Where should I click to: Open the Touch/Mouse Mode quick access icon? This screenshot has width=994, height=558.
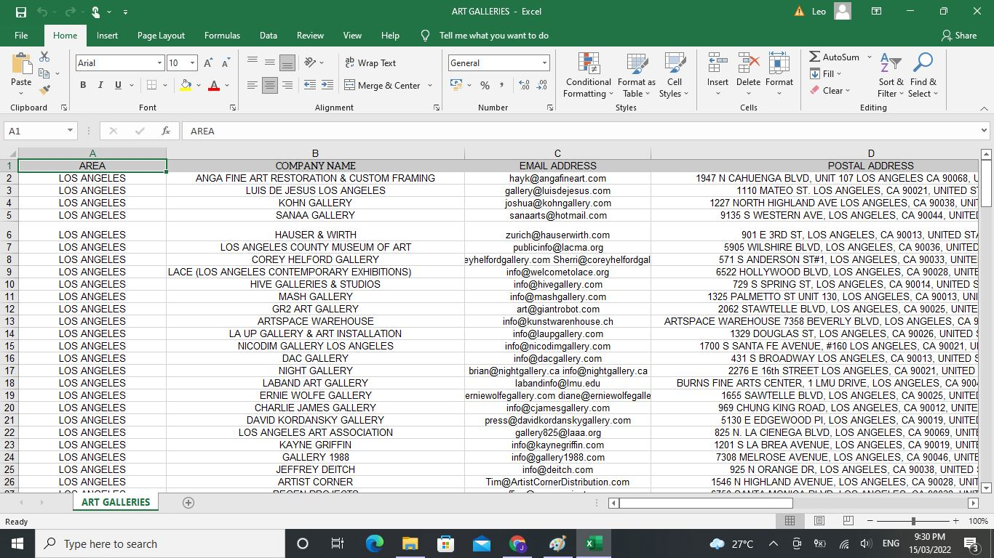pos(95,12)
